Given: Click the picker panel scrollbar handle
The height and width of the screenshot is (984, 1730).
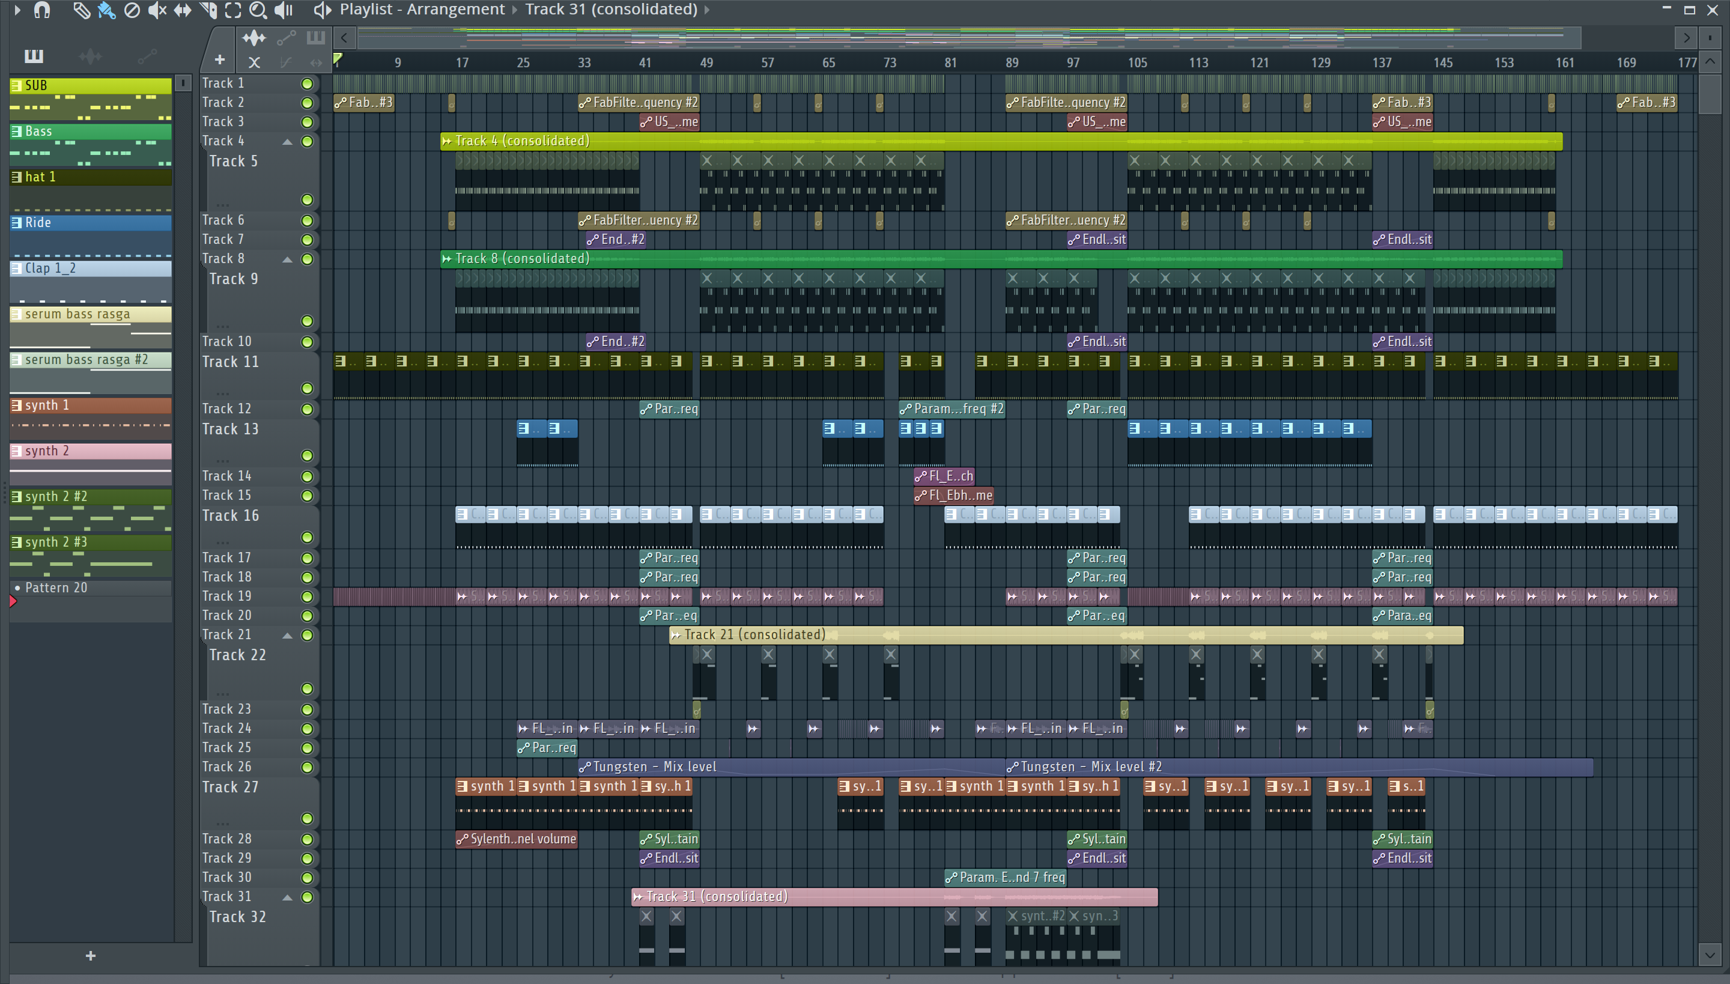Looking at the screenshot, I should coord(183,83).
